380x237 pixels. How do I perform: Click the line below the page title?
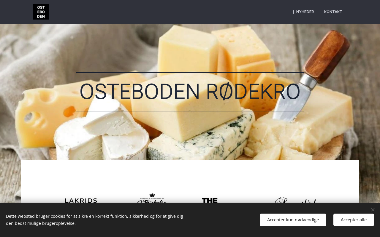coord(190,111)
